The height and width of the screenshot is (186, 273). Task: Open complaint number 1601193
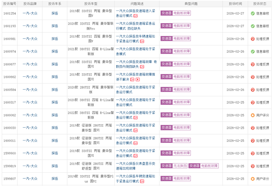10,26
